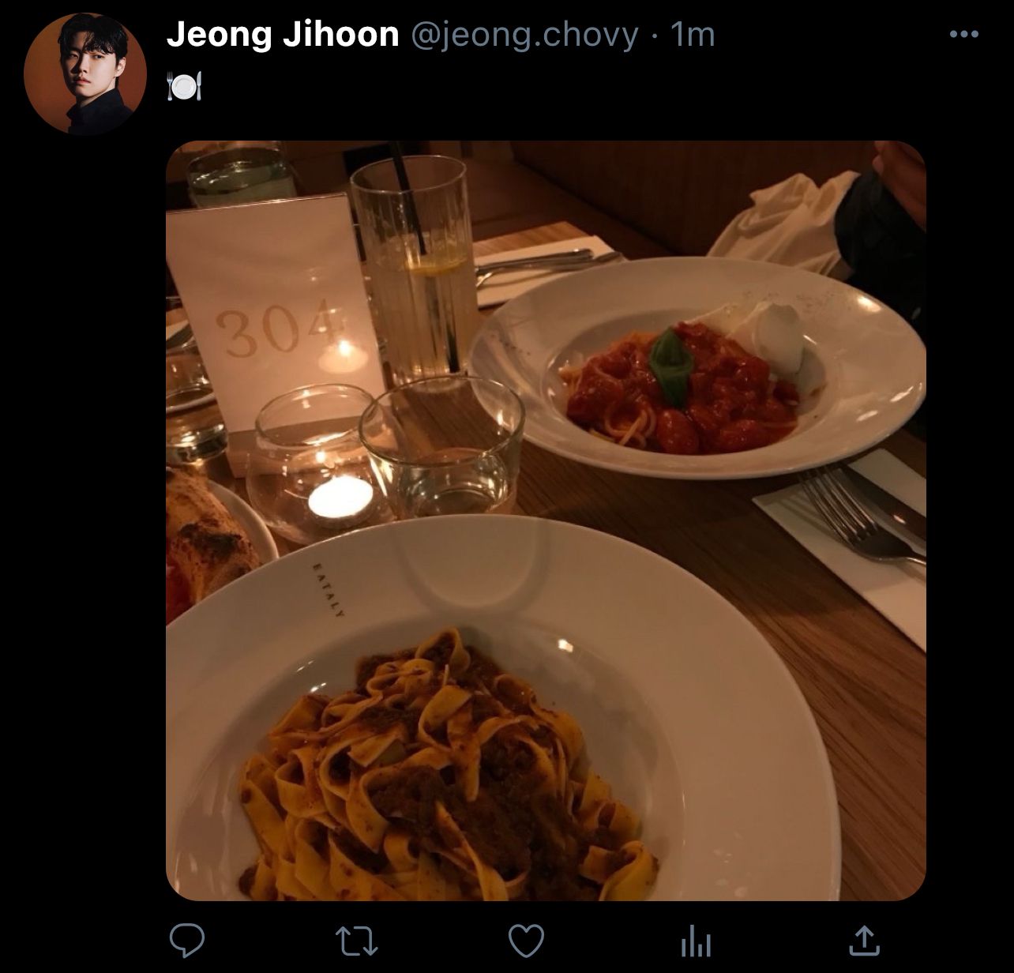Reply to Jeong Jihoon's tweet
This screenshot has width=1014, height=973.
tap(187, 941)
